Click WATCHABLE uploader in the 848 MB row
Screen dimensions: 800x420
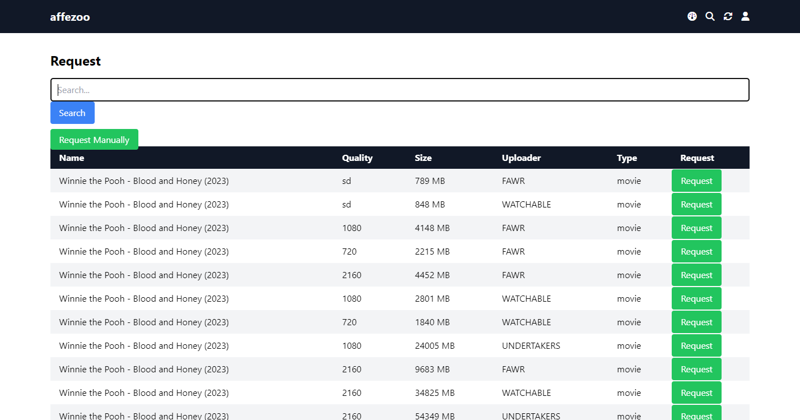pyautogui.click(x=527, y=204)
